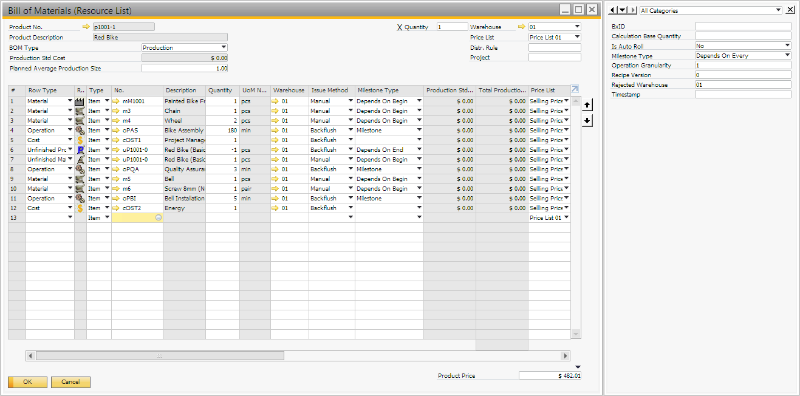Click the Row Type column header
This screenshot has height=396, width=800.
coord(43,90)
